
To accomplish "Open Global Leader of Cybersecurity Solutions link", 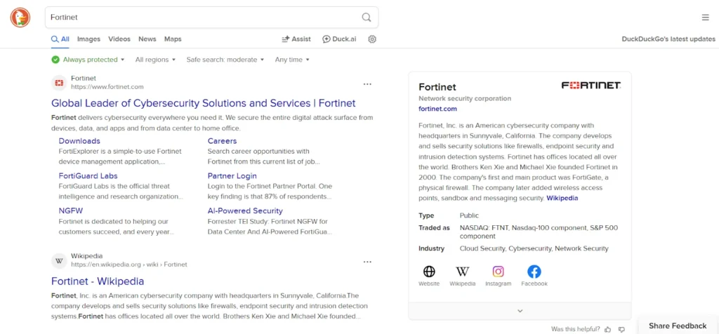I will 203,103.
